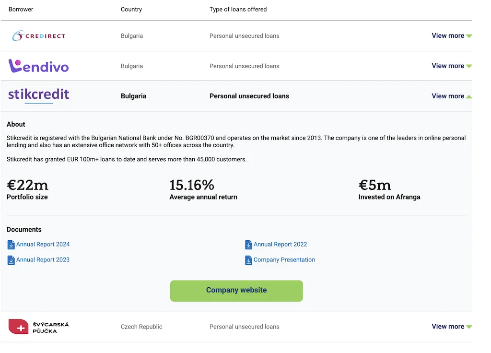The image size is (491, 353).
Task: Click the Country column header
Action: (x=132, y=10)
